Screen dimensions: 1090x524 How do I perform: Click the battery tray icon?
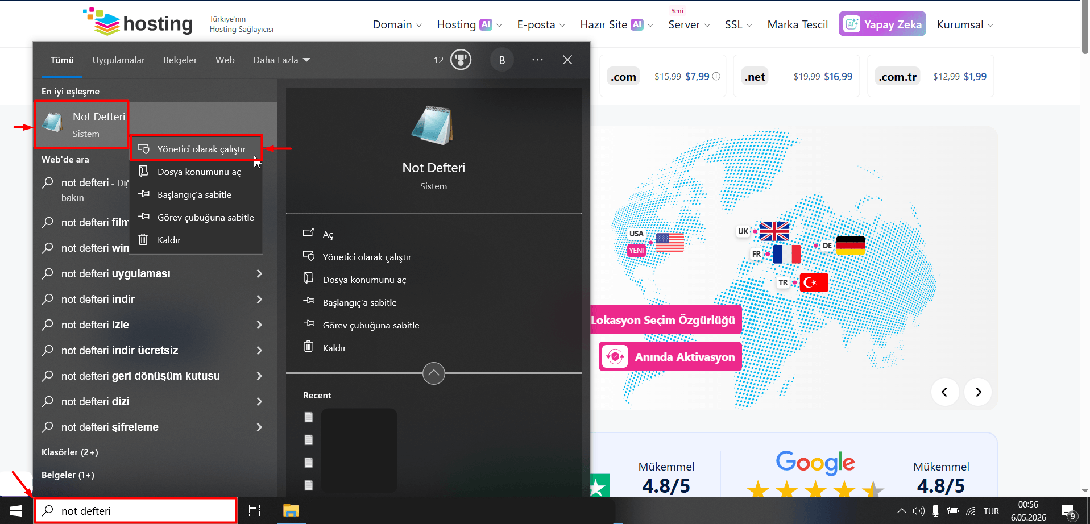pos(953,511)
